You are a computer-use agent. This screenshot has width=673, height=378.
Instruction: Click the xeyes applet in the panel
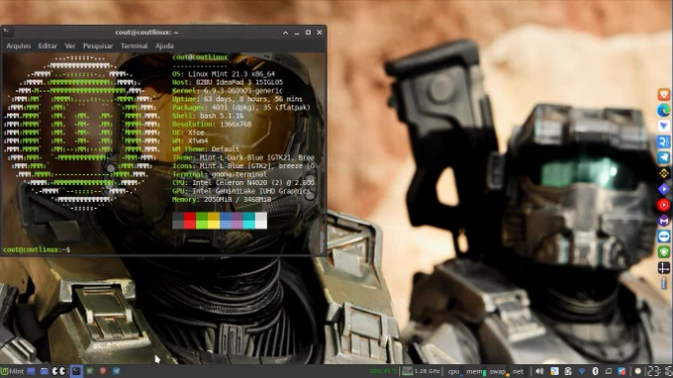coord(58,371)
